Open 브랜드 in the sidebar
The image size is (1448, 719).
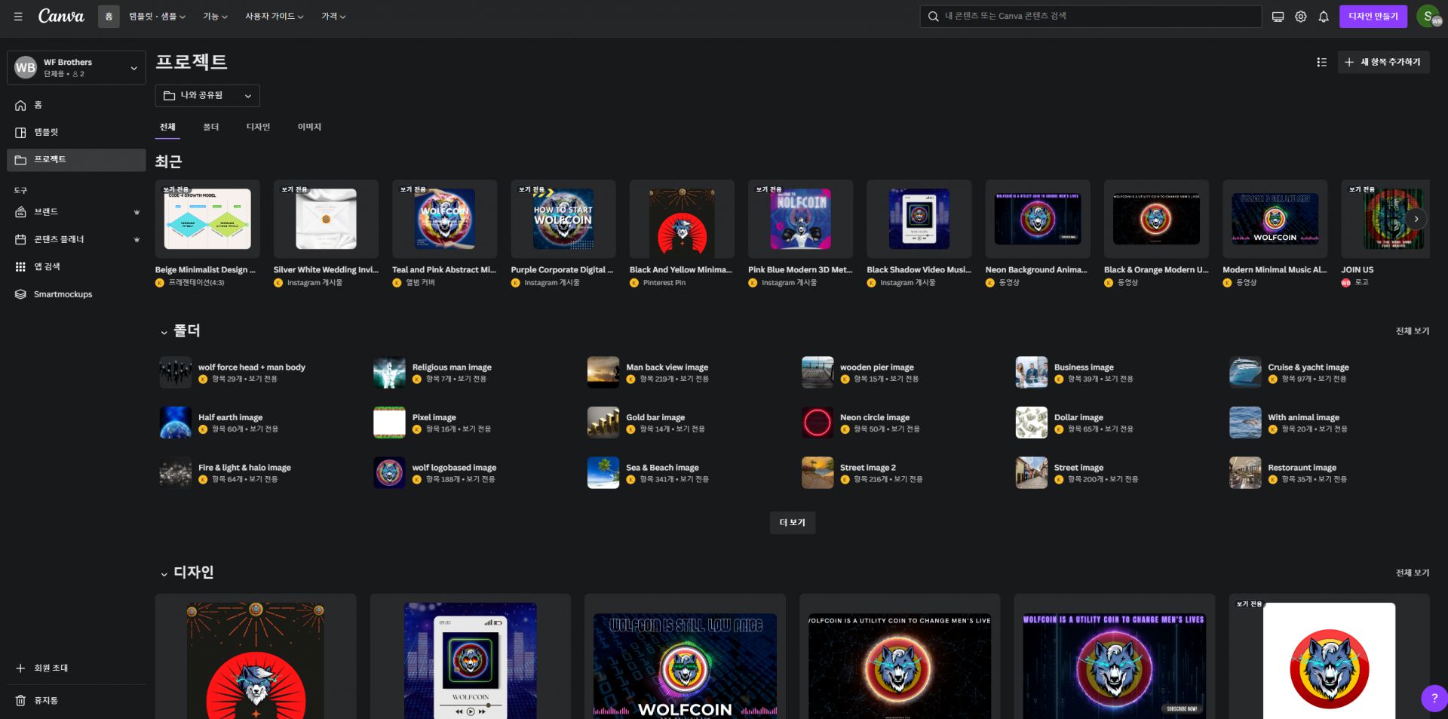pyautogui.click(x=76, y=212)
